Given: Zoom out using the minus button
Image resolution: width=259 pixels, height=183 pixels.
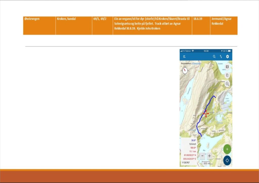Looking at the screenshot, I should pos(202,156).
